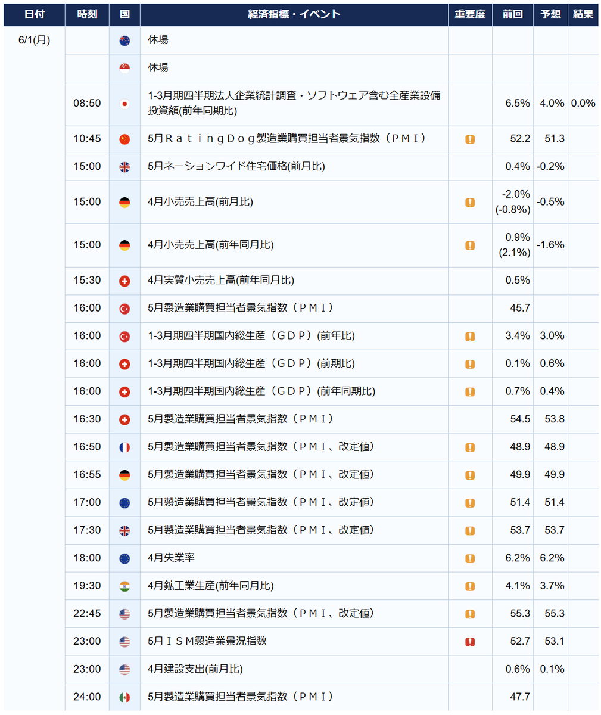Click the importance icon in the 22:45 row
Viewport: 601px width, 715px height.
[470, 614]
